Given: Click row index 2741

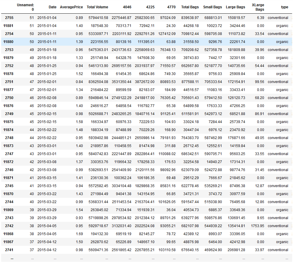Looking at the screenshot, I should tap(9, 250).
